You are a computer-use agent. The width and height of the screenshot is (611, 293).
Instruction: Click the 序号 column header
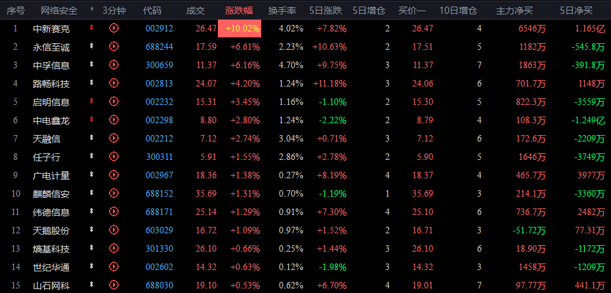(15, 11)
